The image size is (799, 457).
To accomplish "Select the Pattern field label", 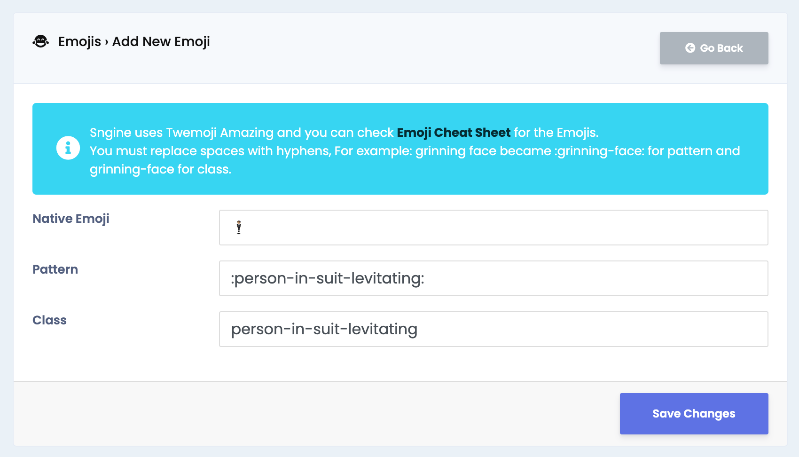I will pos(55,269).
